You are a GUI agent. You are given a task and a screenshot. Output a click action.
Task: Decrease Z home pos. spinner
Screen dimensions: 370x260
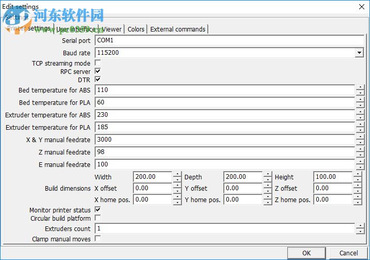point(358,202)
